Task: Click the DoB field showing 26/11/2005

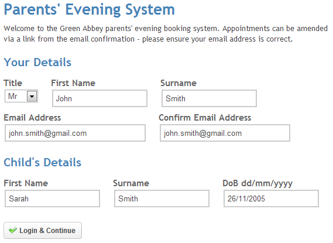Action: click(x=271, y=198)
